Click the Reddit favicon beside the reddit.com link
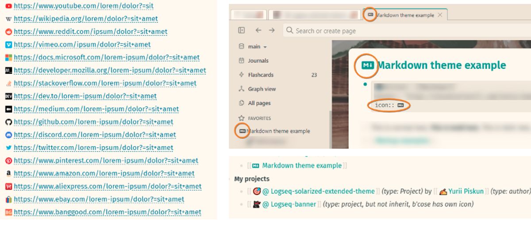This screenshot has width=531, height=225. tap(8, 32)
